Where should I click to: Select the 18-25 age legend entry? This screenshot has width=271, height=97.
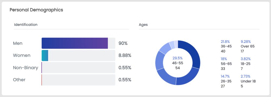246,64
